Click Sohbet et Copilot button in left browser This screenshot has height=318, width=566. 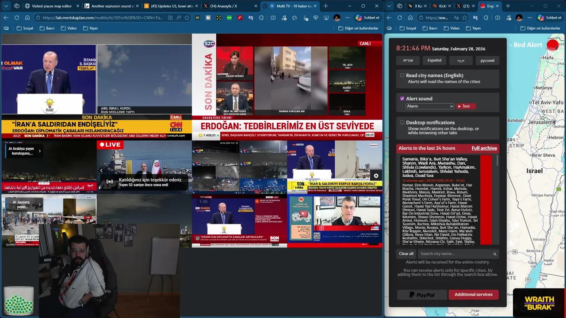(367, 18)
